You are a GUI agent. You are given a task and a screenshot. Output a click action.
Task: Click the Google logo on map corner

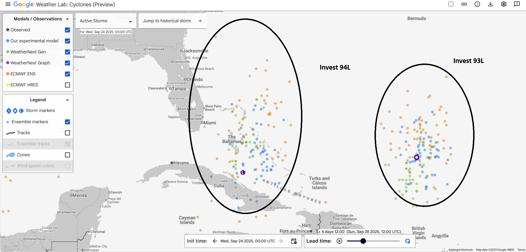11,248
